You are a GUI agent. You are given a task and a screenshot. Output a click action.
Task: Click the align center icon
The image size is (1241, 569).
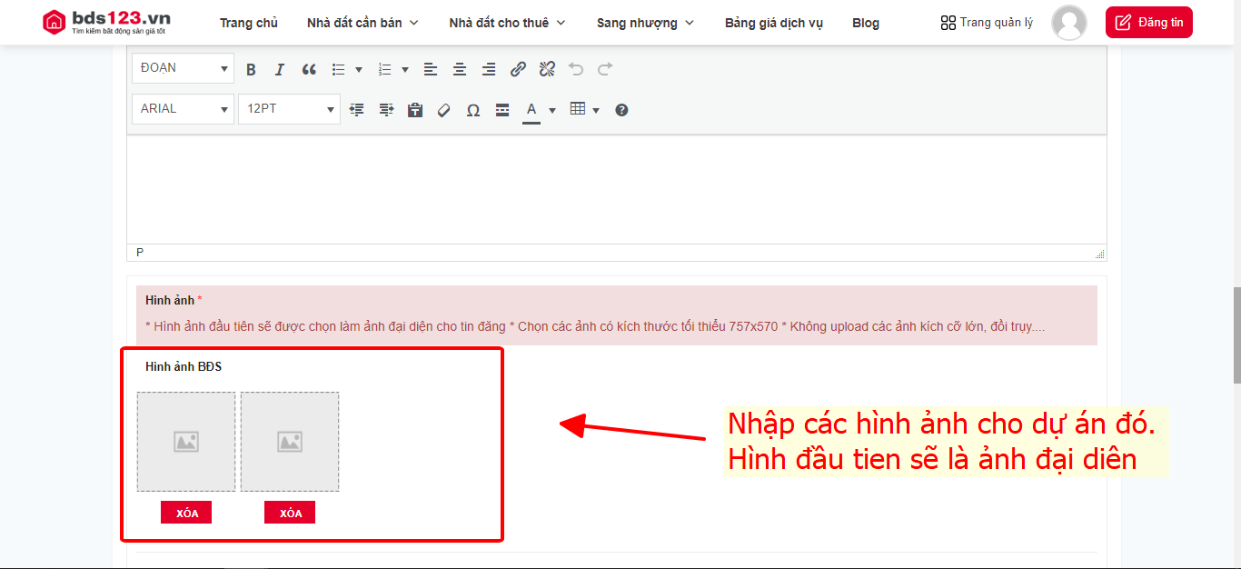(x=460, y=69)
